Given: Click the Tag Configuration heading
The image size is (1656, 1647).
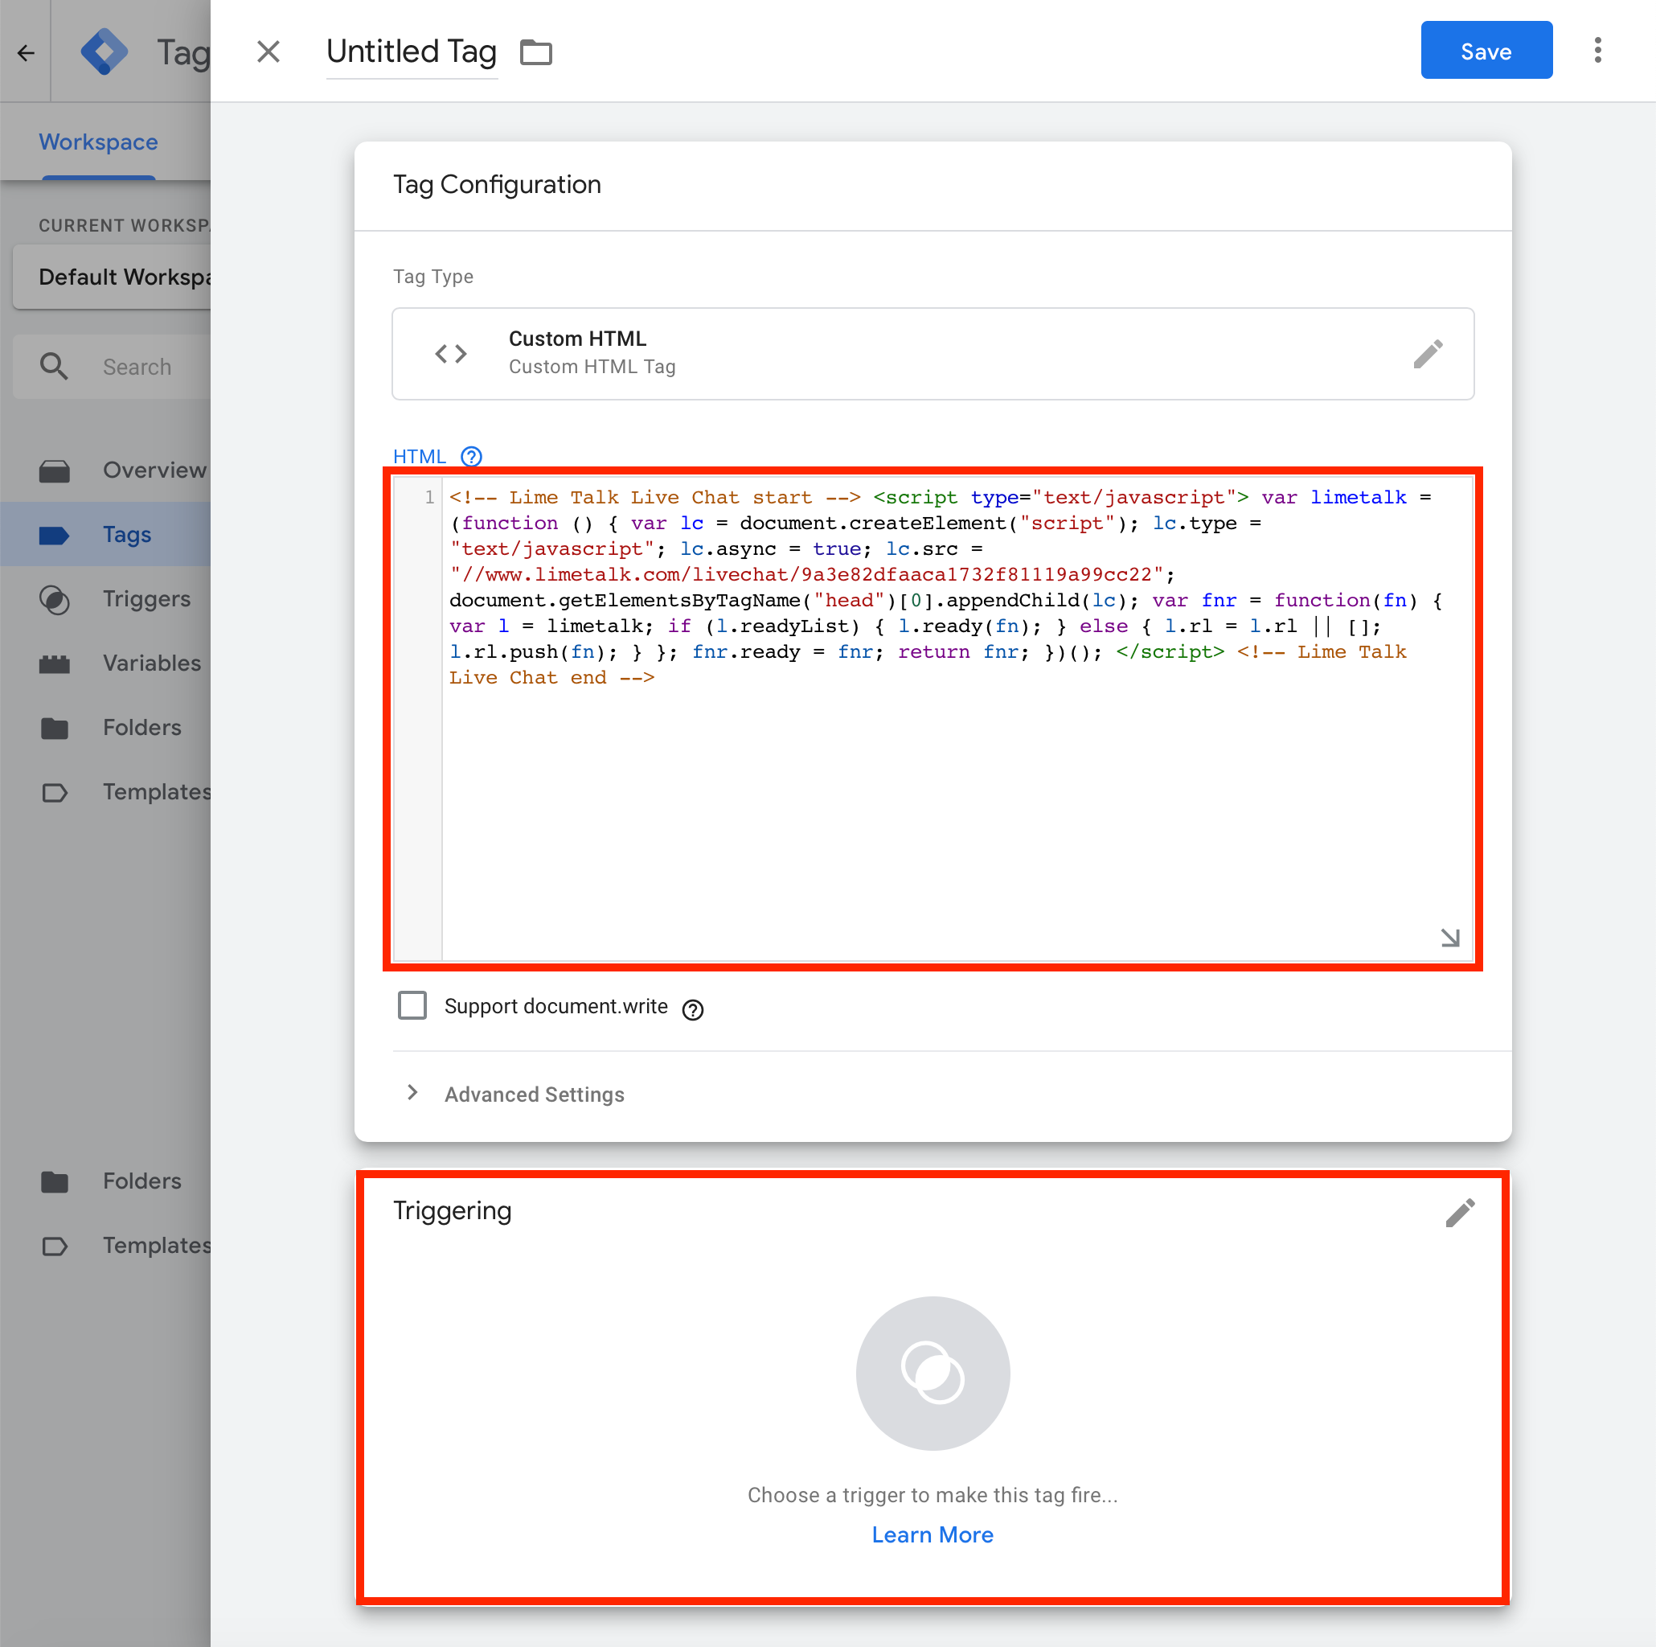Looking at the screenshot, I should point(496,184).
